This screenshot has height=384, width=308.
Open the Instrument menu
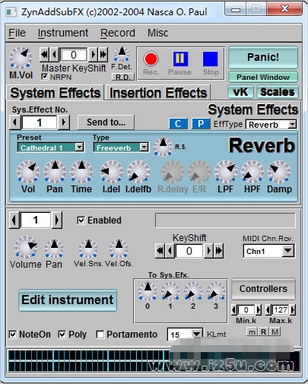click(x=63, y=33)
